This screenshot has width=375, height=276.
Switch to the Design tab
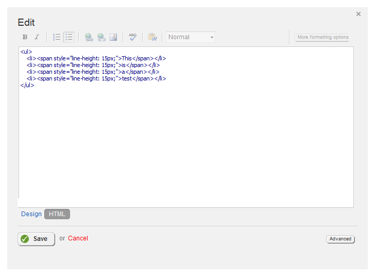pyautogui.click(x=31, y=214)
